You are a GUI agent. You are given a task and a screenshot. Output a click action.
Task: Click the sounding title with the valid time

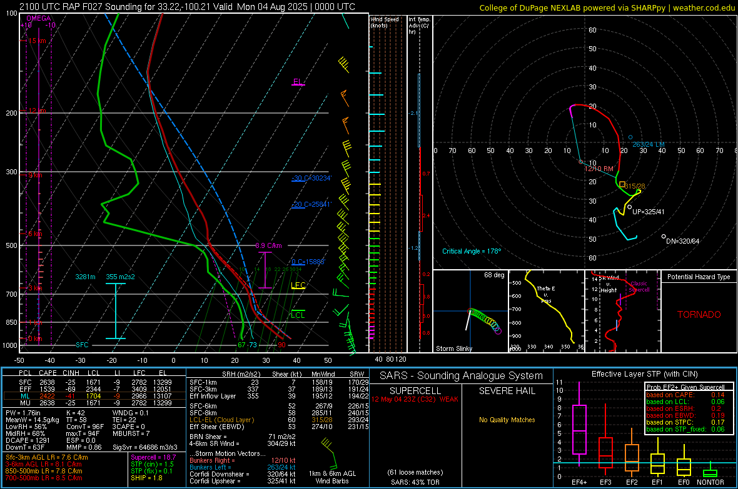[x=187, y=7]
